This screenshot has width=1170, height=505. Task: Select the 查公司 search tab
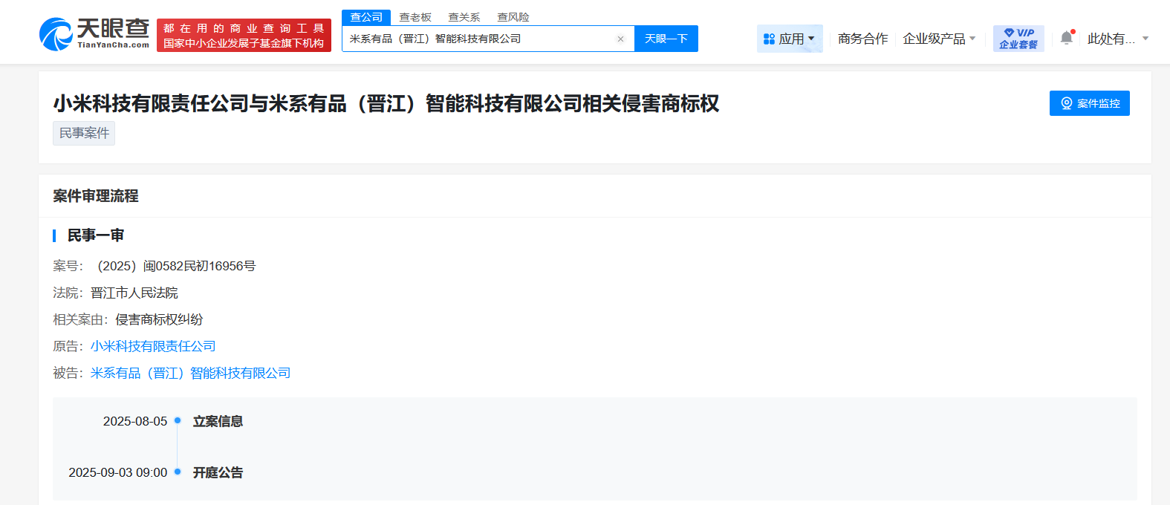(366, 17)
